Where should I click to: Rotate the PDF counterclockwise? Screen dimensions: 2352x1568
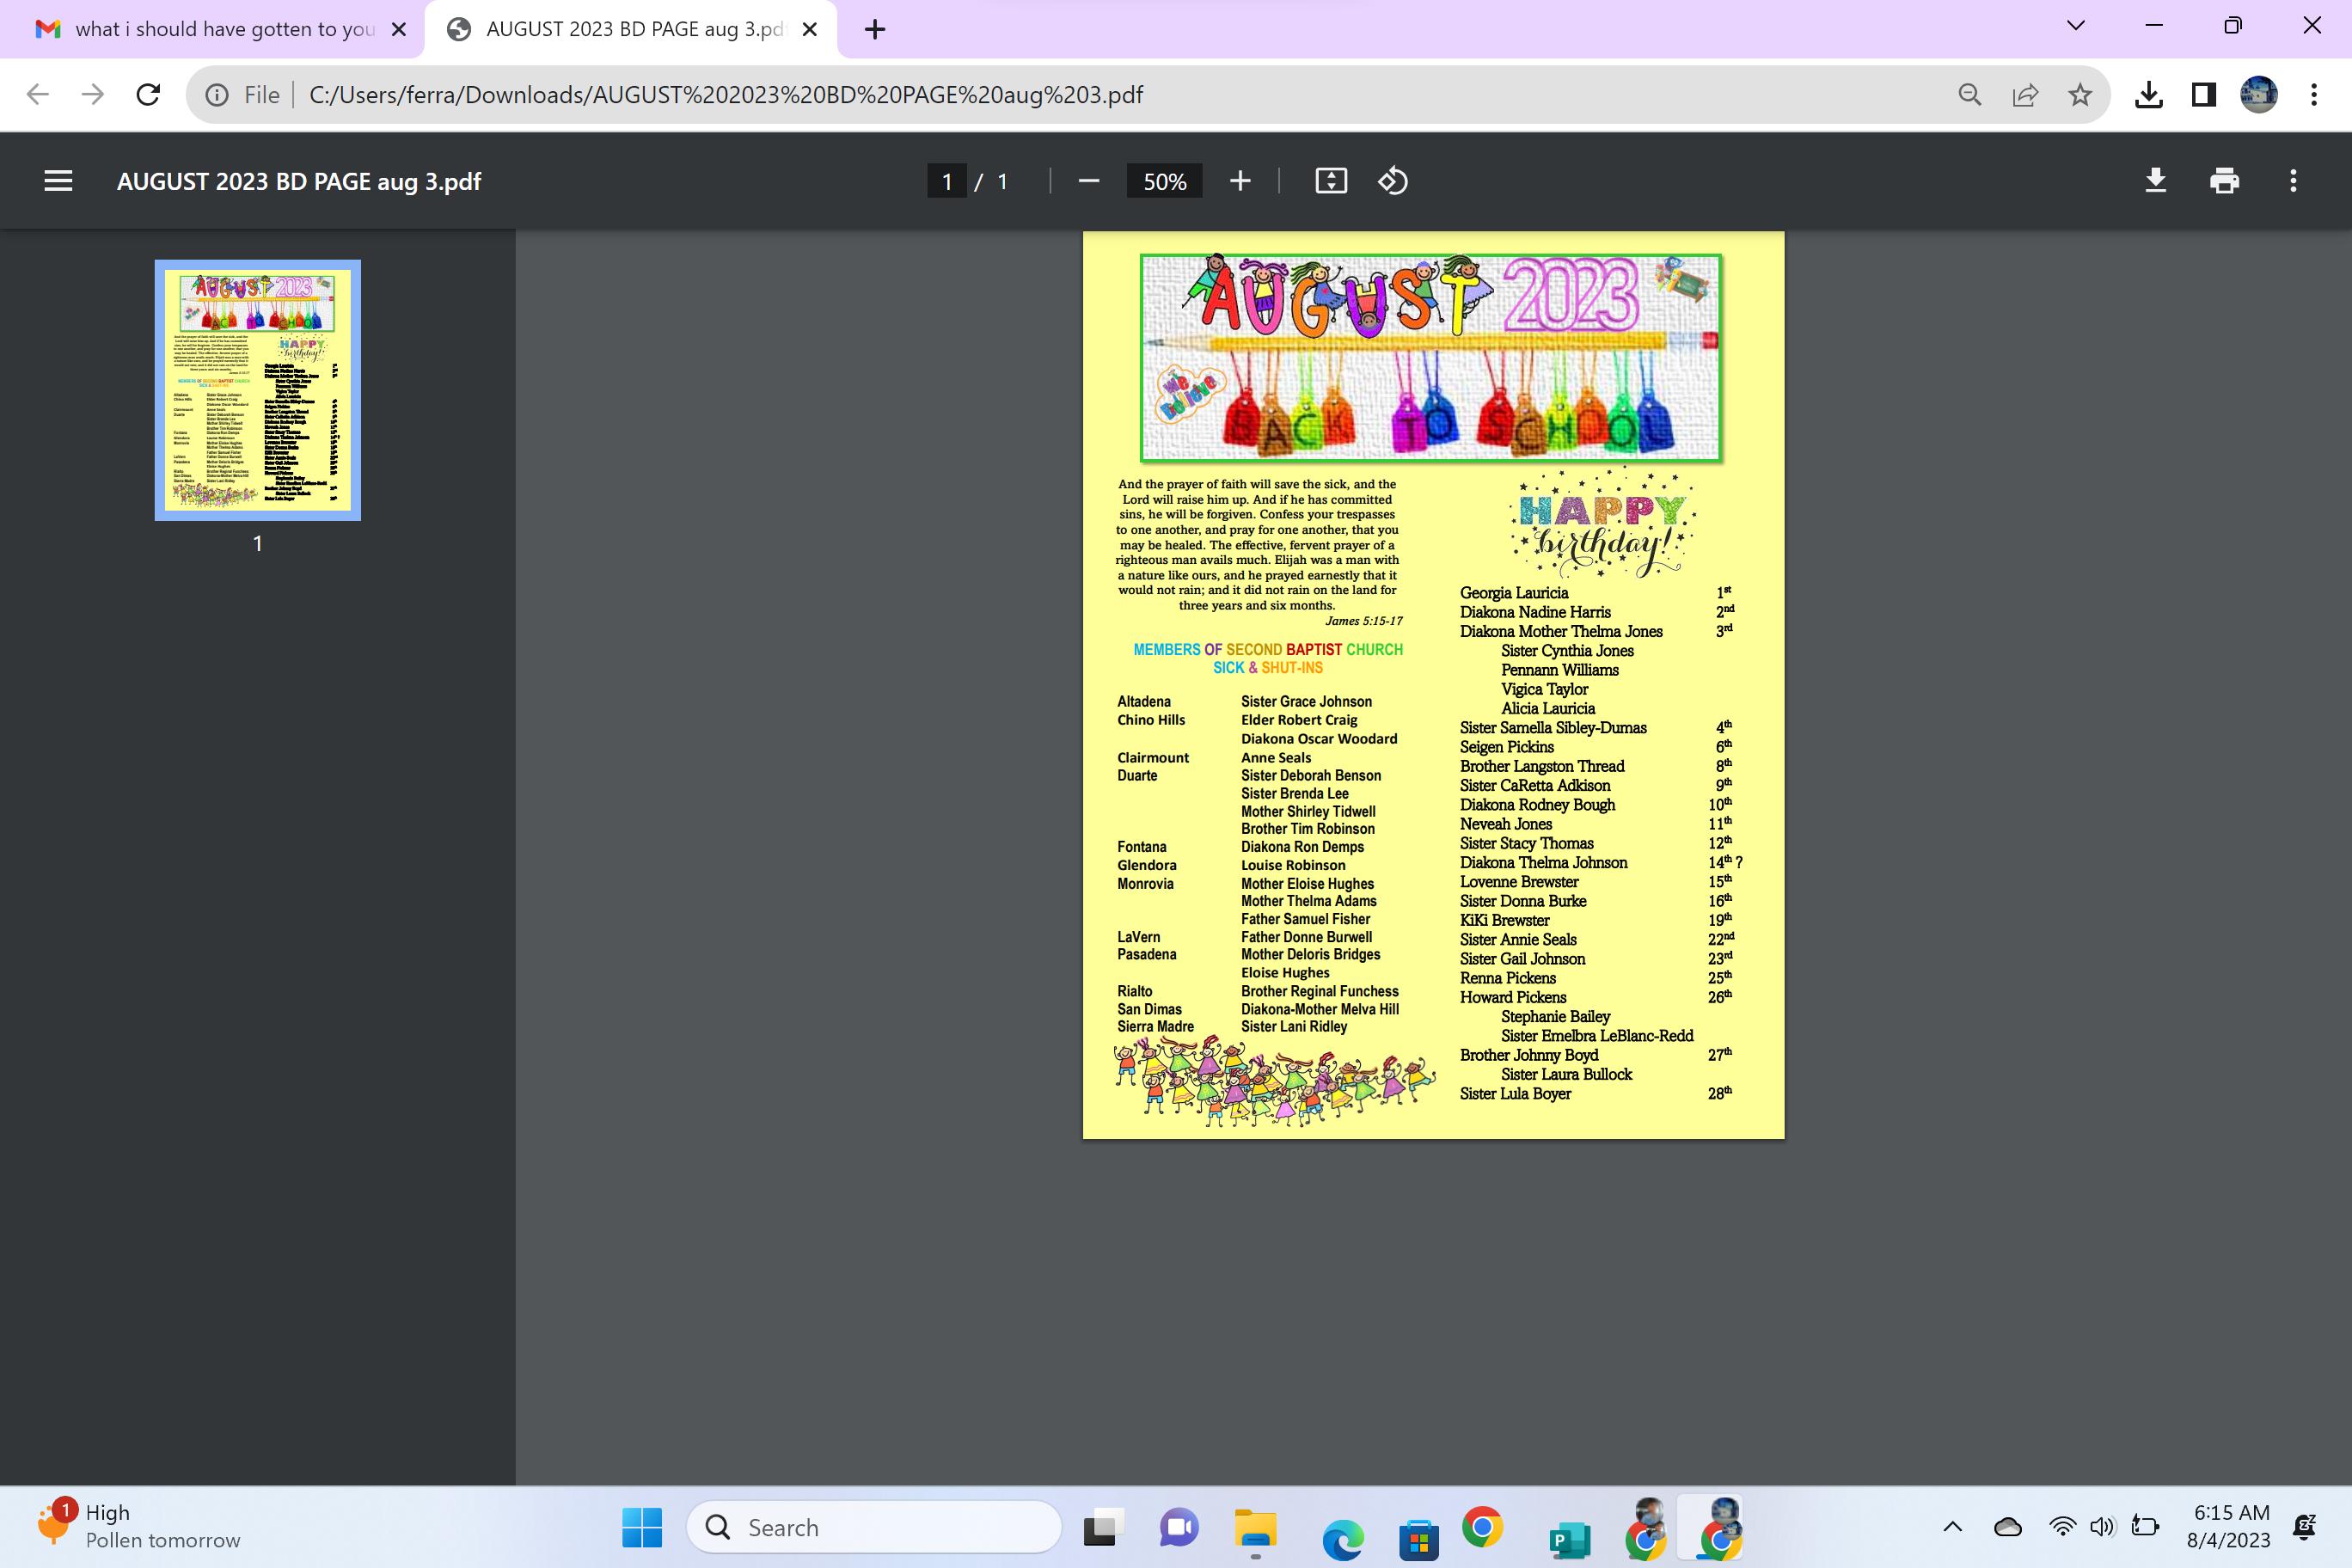[x=1393, y=181]
